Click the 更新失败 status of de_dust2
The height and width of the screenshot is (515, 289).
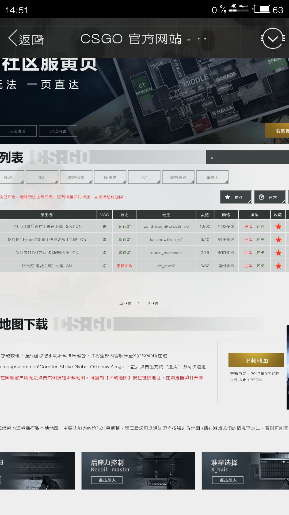click(124, 266)
